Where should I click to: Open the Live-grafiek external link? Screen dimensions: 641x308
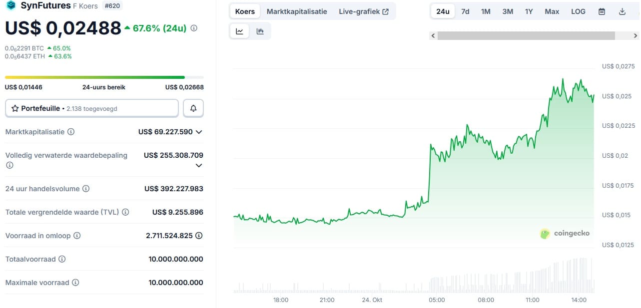363,11
